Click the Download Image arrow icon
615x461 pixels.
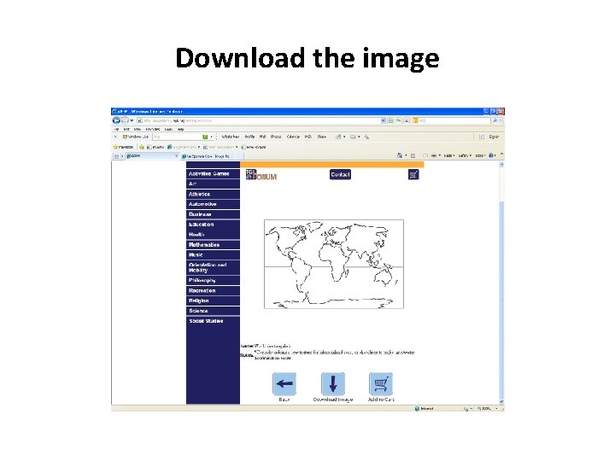coord(332,384)
